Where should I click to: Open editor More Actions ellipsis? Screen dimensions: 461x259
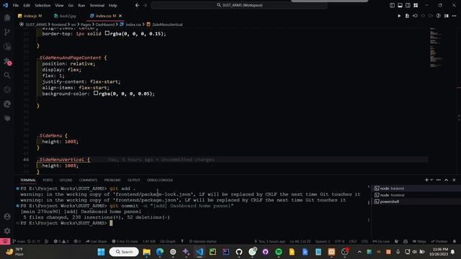(454, 16)
